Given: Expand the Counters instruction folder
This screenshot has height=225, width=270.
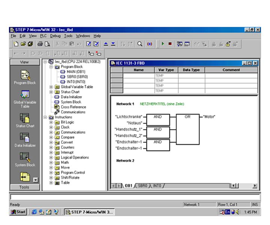Looking at the screenshot, I should (51, 147).
